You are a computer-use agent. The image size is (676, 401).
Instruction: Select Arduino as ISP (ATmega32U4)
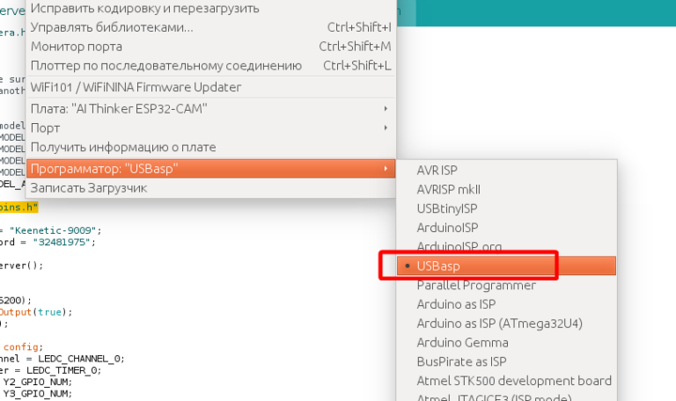pyautogui.click(x=499, y=324)
